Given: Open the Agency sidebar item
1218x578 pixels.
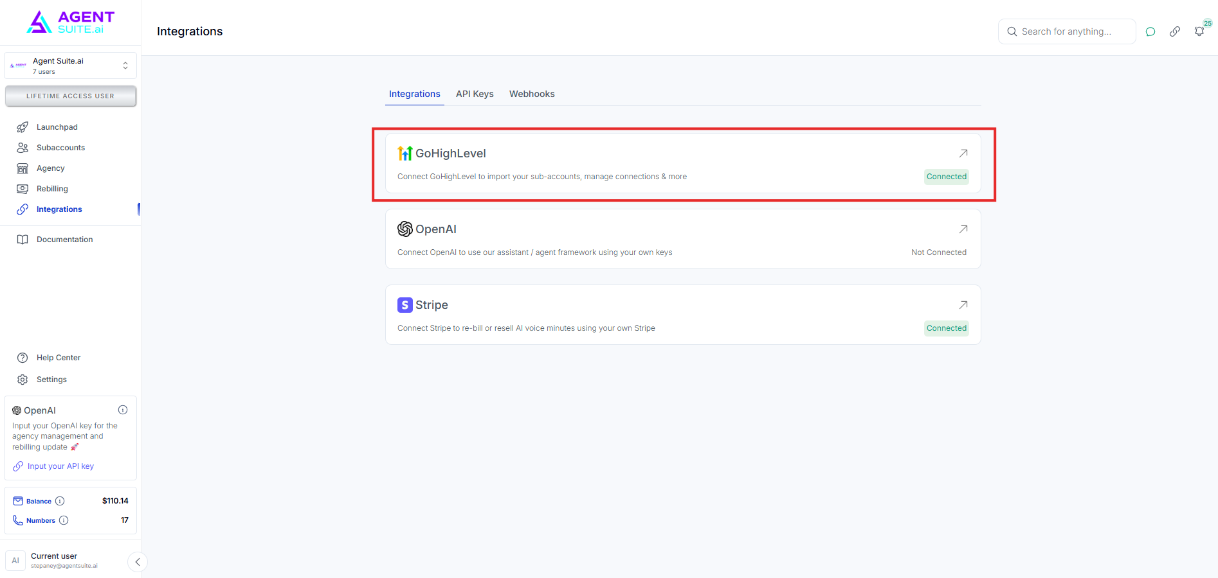Looking at the screenshot, I should pyautogui.click(x=50, y=168).
